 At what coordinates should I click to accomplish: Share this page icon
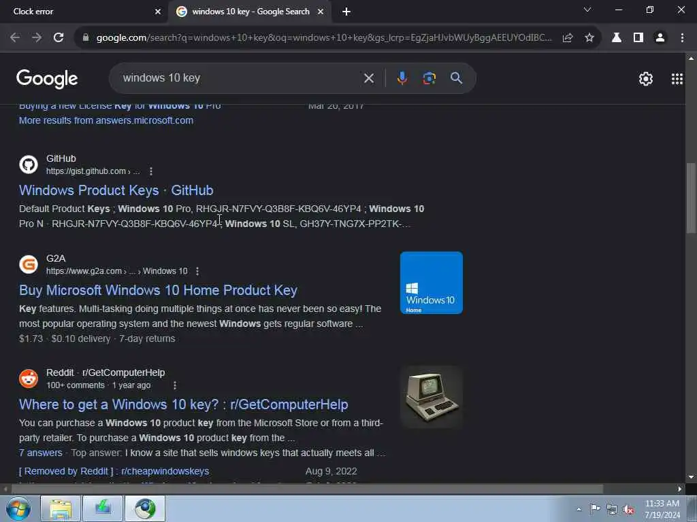(568, 38)
